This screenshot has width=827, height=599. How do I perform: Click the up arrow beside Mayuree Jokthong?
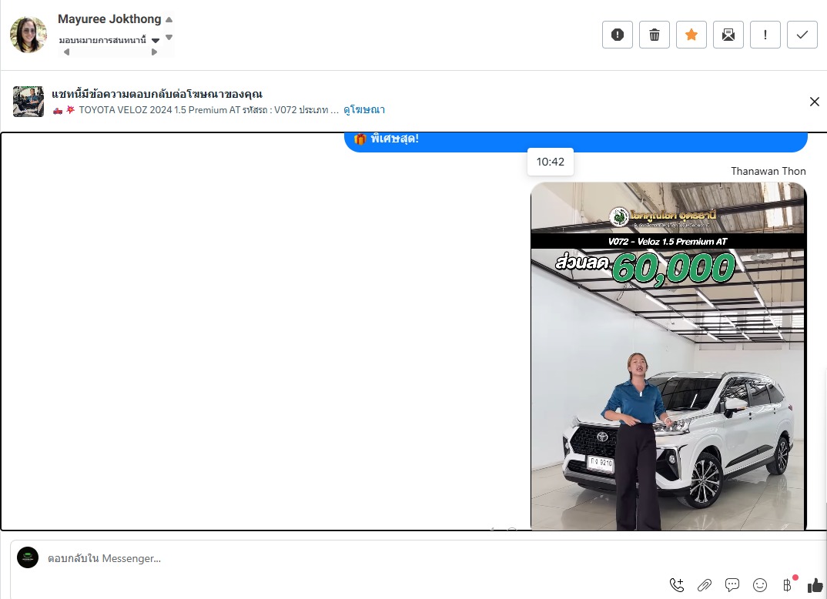(x=169, y=19)
